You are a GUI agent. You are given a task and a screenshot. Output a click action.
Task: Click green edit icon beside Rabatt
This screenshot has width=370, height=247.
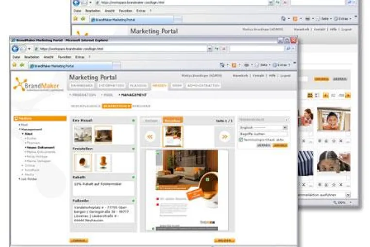coord(134,177)
